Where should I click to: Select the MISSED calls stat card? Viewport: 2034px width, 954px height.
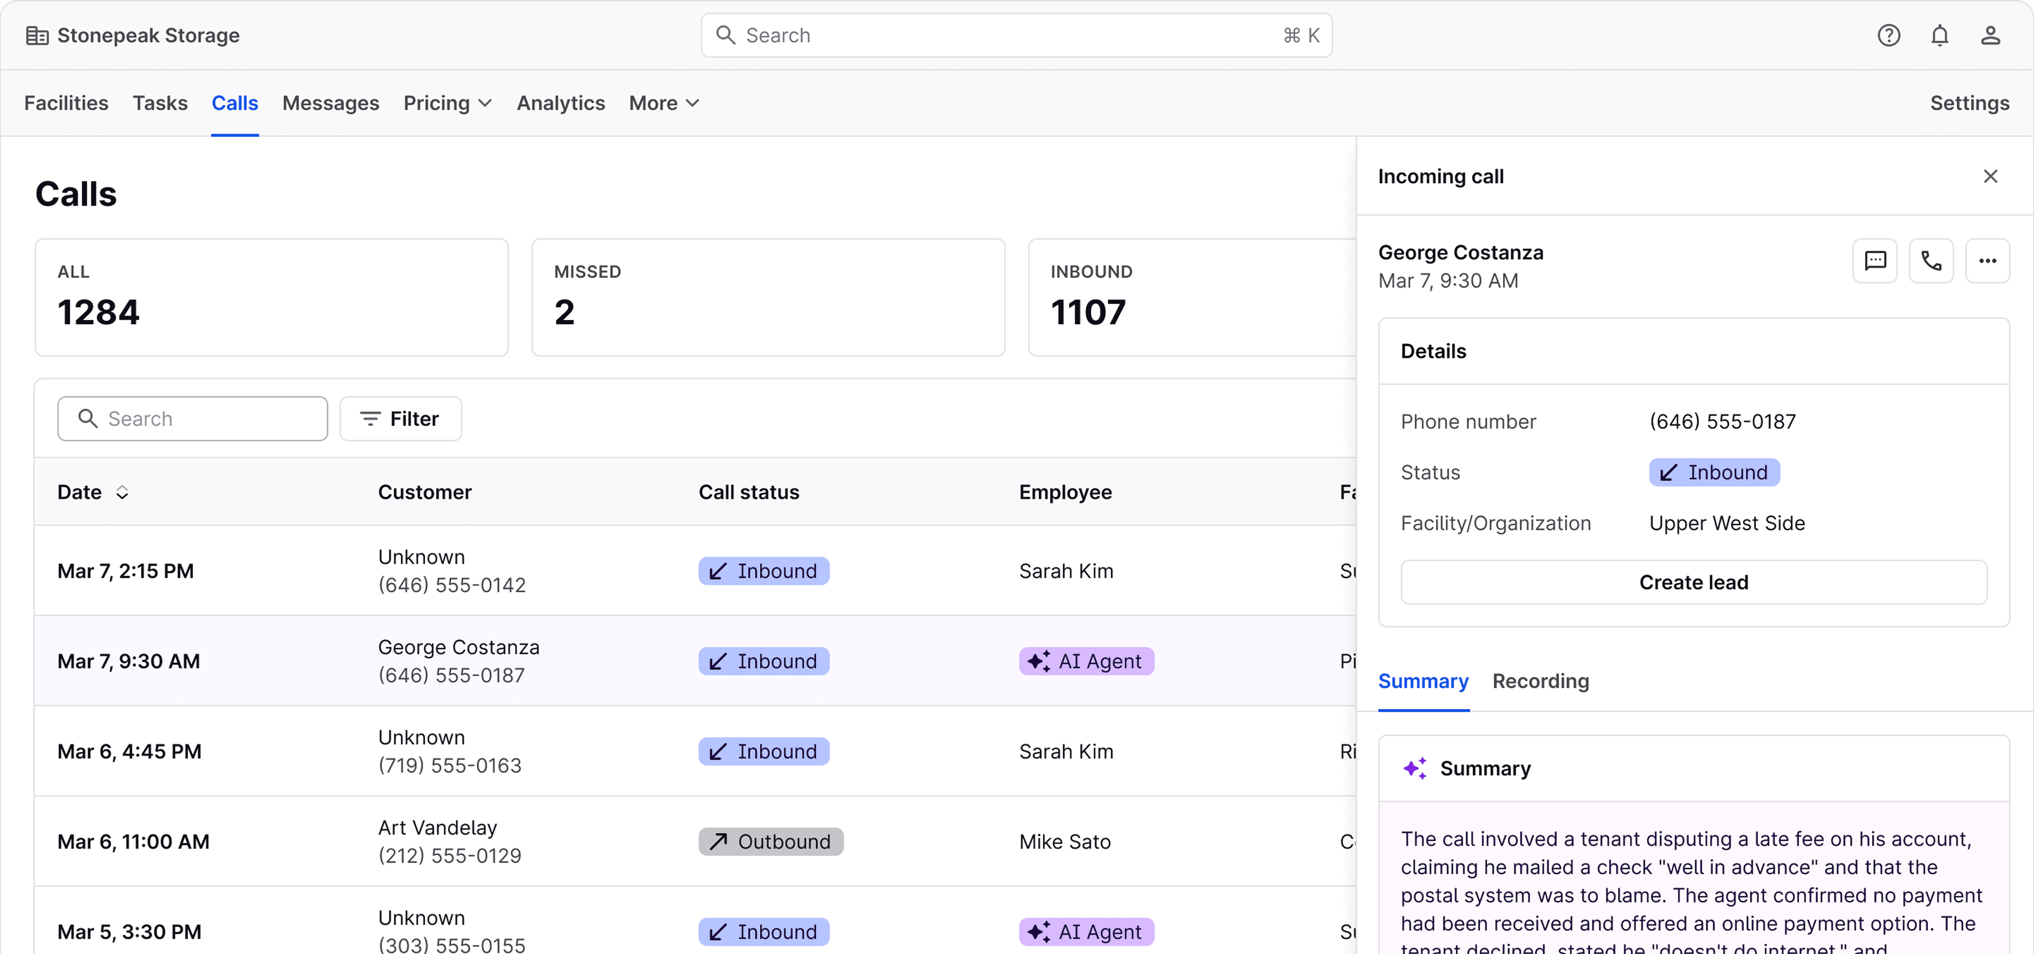click(767, 297)
